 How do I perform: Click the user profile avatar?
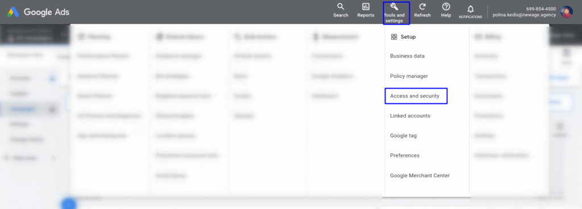(567, 12)
